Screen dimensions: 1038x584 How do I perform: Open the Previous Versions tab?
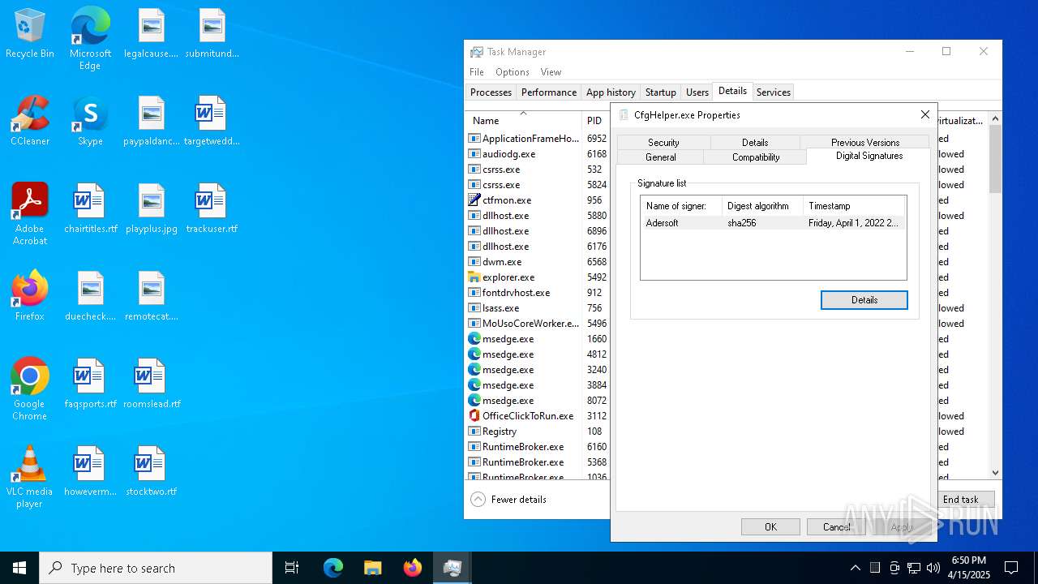(x=865, y=143)
